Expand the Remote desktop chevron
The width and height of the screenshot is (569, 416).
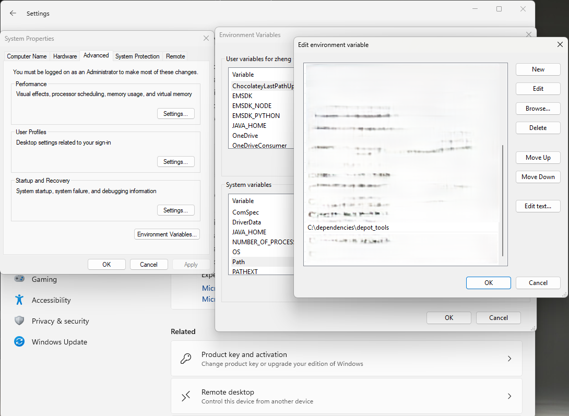pyautogui.click(x=509, y=396)
